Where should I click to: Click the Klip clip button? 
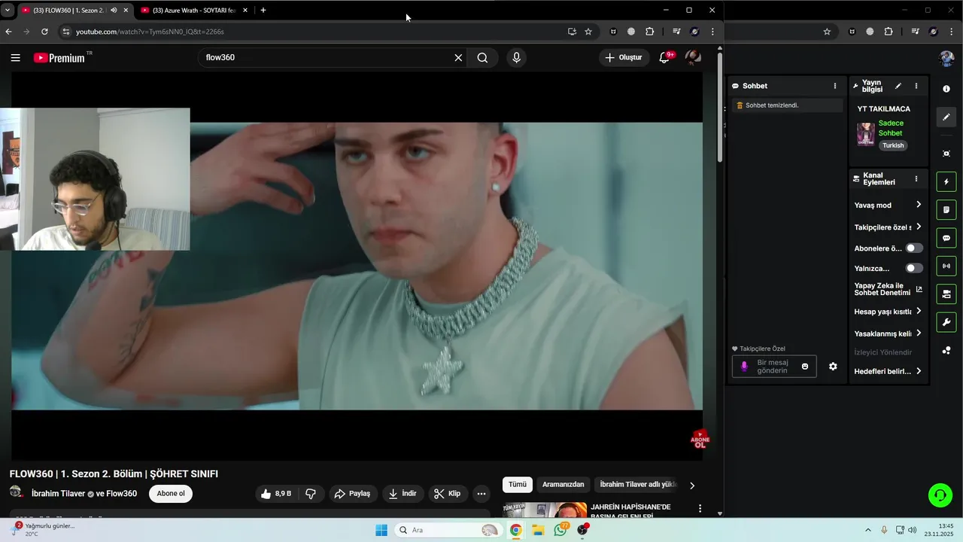pyautogui.click(x=448, y=494)
